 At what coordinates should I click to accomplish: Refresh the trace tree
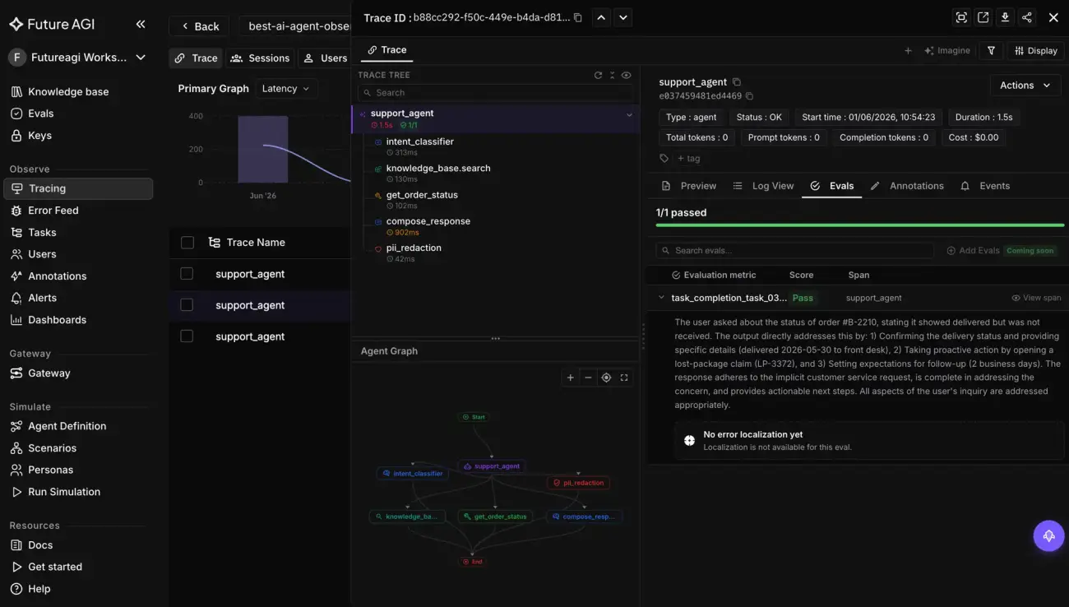click(x=598, y=75)
